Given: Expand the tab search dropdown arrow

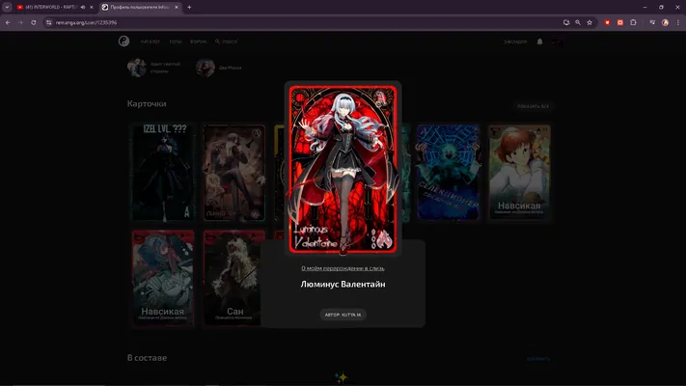Looking at the screenshot, I should [7, 7].
